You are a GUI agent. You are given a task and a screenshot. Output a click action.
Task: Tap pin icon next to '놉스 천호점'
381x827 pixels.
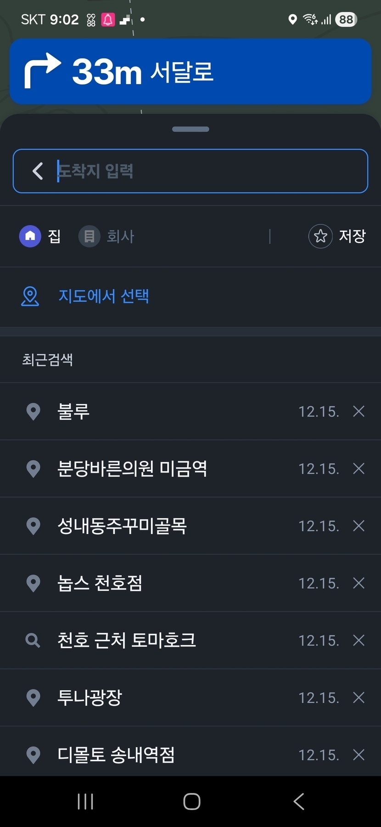coord(33,583)
